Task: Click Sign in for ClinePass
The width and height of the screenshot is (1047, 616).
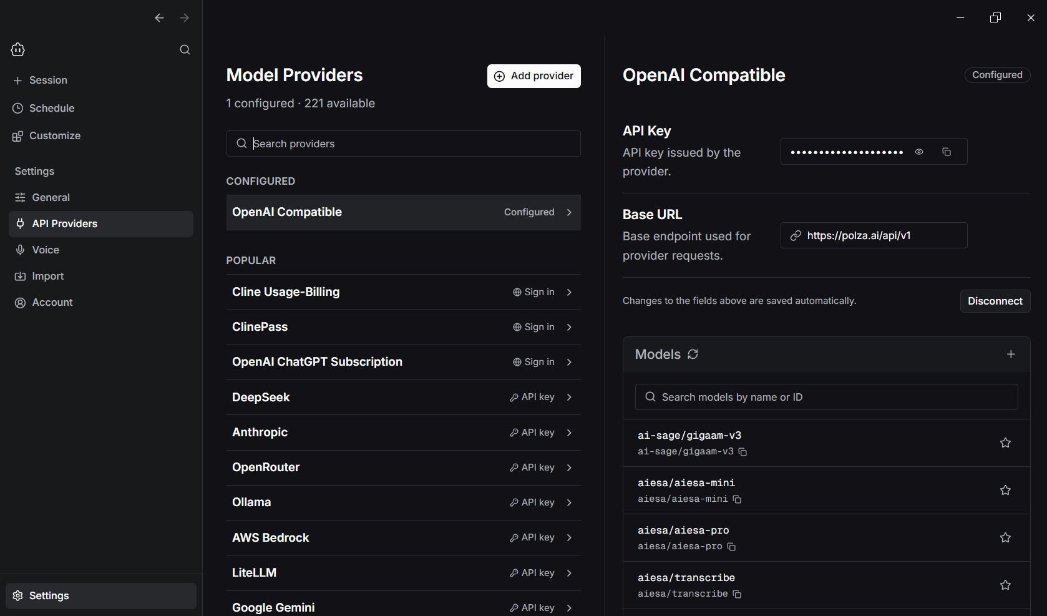Action: [x=533, y=327]
